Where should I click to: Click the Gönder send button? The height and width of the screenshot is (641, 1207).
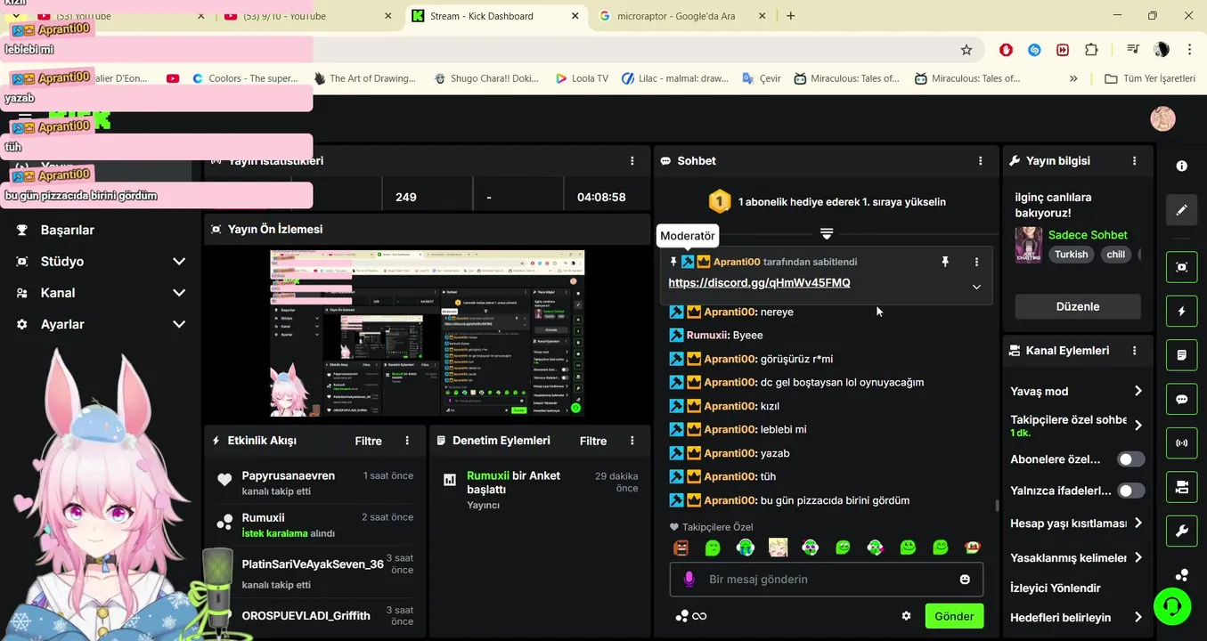click(954, 616)
